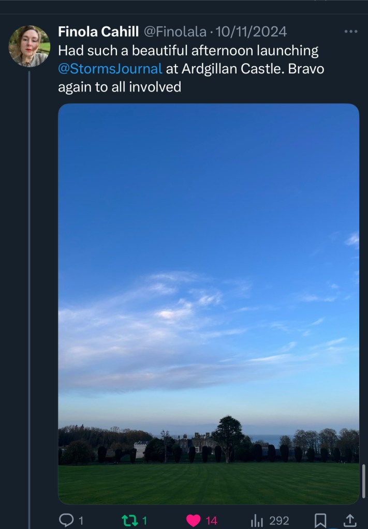Click the green retweet count 1
Viewport: 368px width, 529px height.
(x=144, y=521)
